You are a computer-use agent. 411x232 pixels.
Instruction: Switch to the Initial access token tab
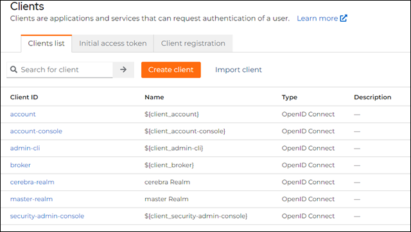[x=113, y=44]
